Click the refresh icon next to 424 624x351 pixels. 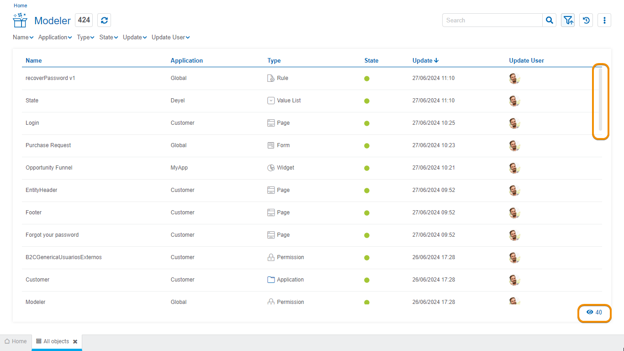click(x=104, y=20)
